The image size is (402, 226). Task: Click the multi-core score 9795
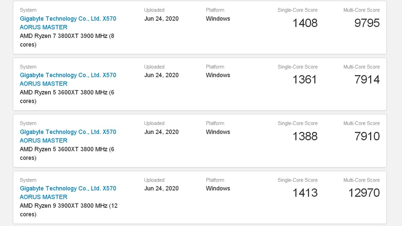tap(367, 23)
